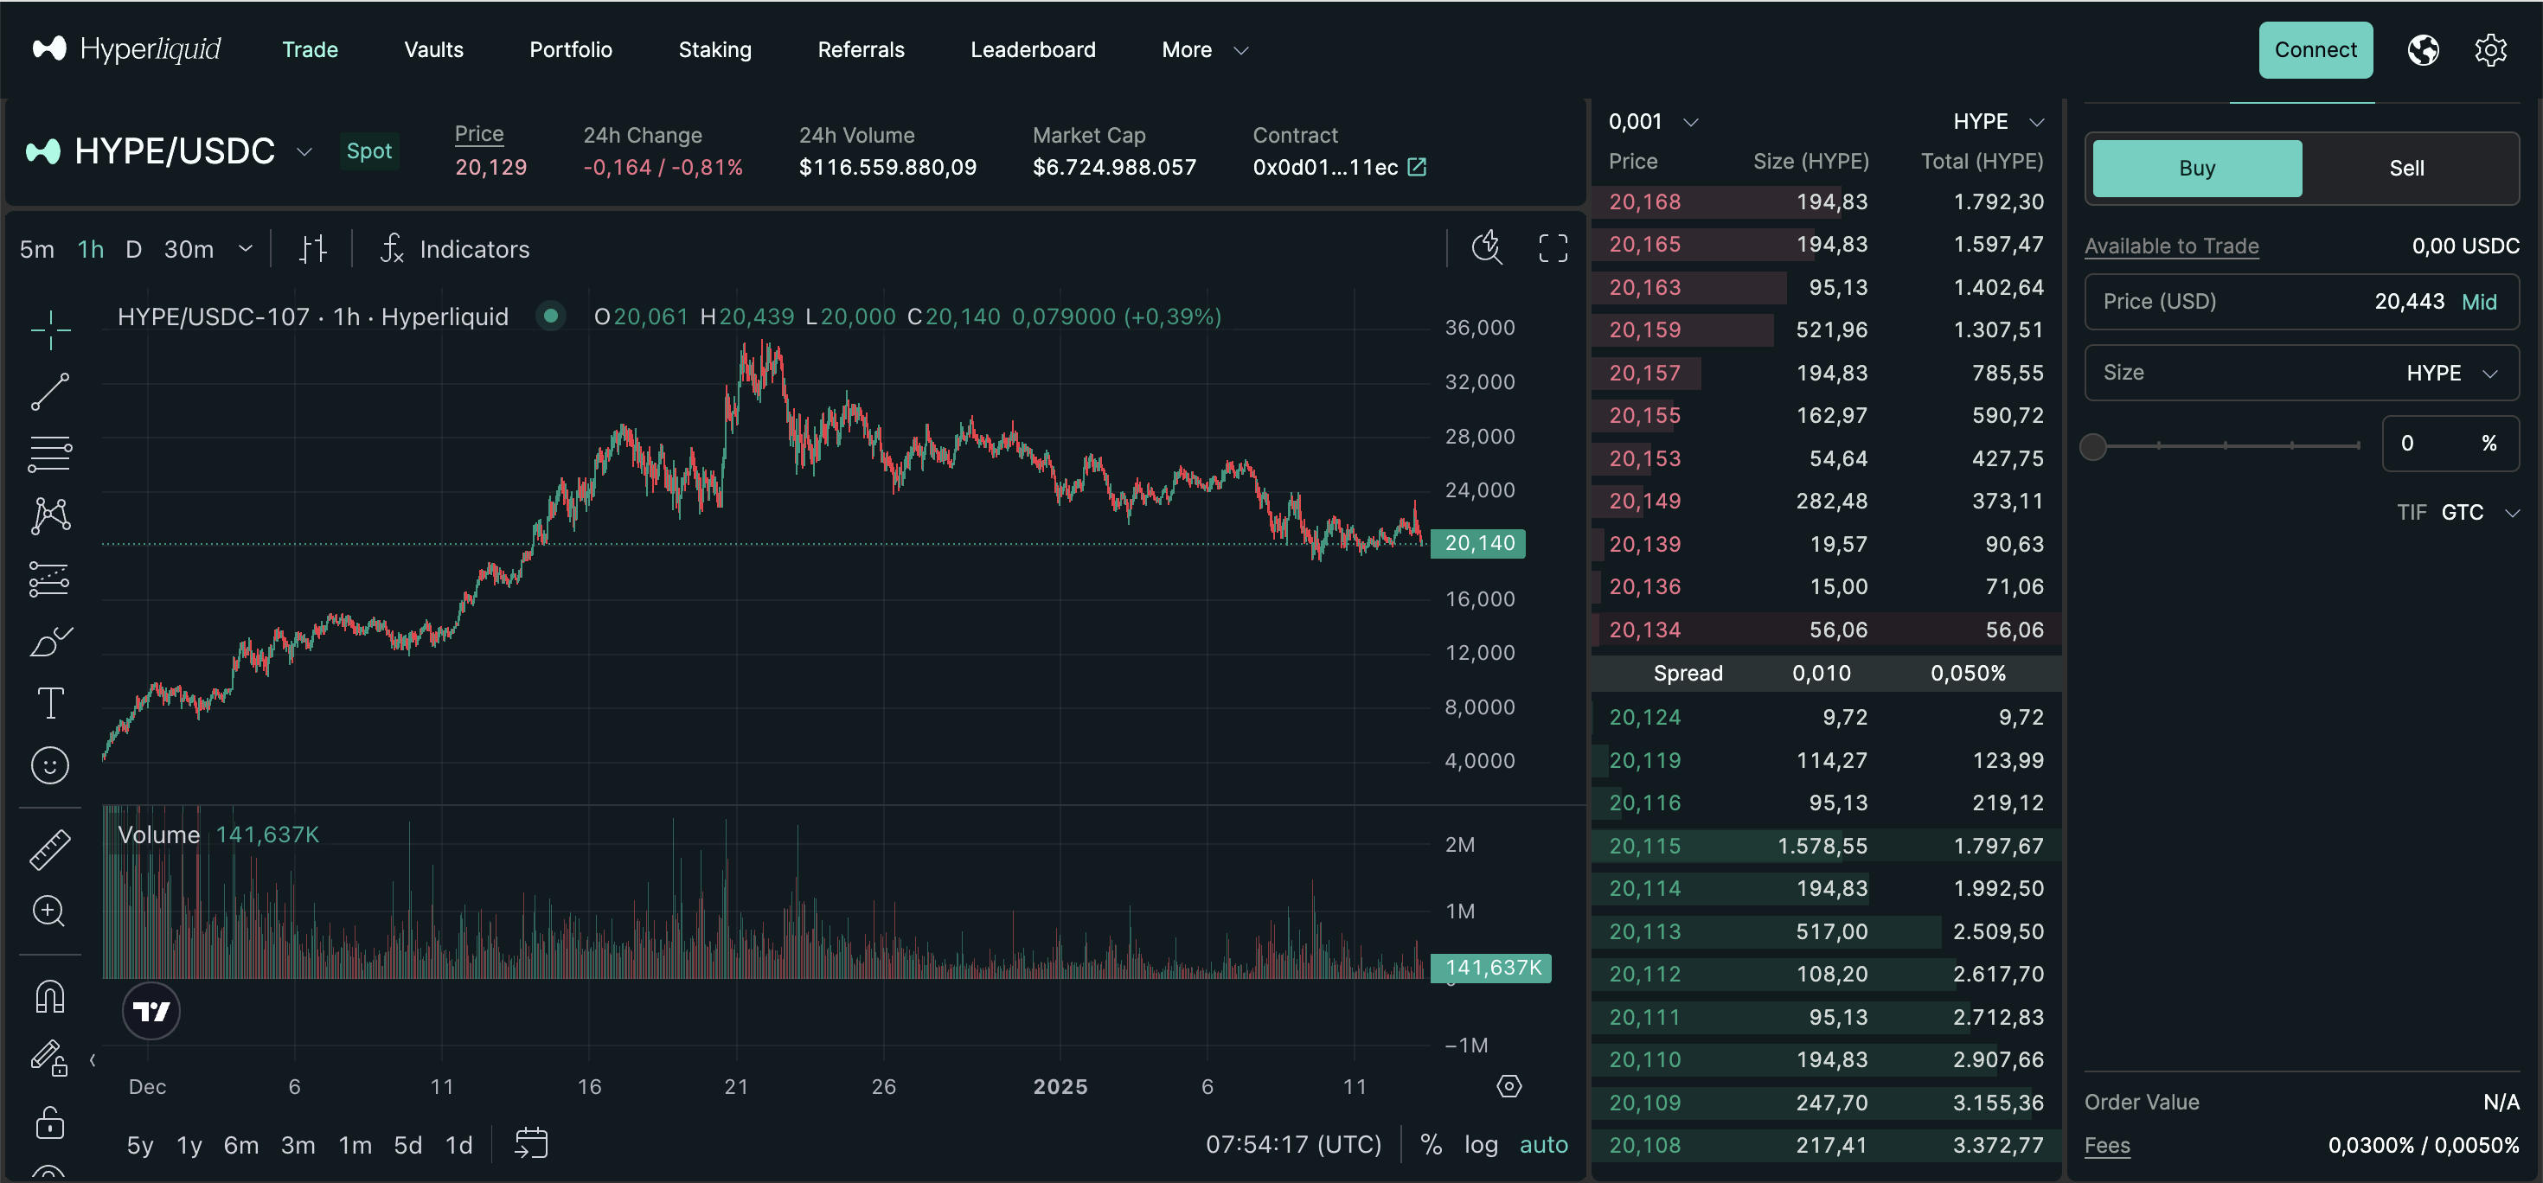Viewport: 2543px width, 1183px height.
Task: Go to the Vaults page
Action: click(433, 50)
